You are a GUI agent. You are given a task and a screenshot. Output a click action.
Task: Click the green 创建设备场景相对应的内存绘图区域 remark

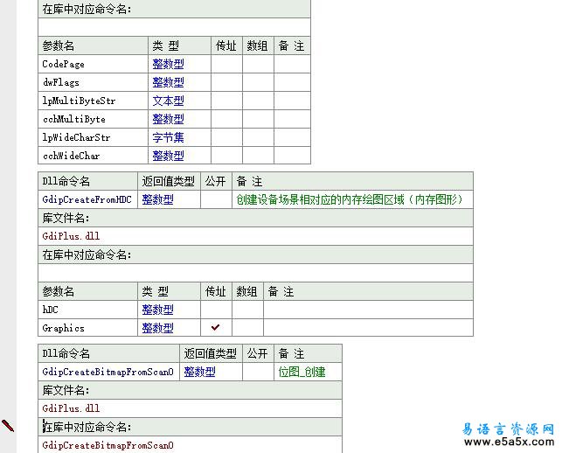click(x=350, y=199)
